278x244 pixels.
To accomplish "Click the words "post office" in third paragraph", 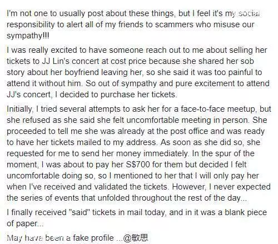I will 189,131.
